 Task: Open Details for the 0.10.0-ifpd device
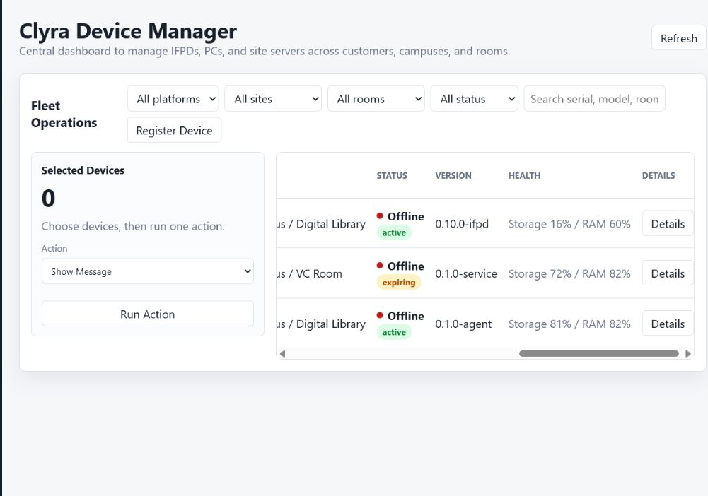668,224
